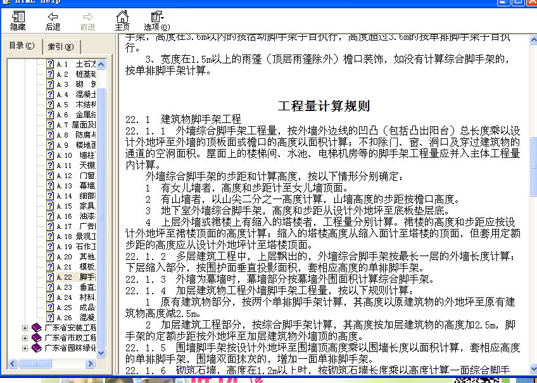Viewport: 537px width, 383px height.
Task: Click the text 22.1 建筑物脚手架工程
Action: [183, 119]
